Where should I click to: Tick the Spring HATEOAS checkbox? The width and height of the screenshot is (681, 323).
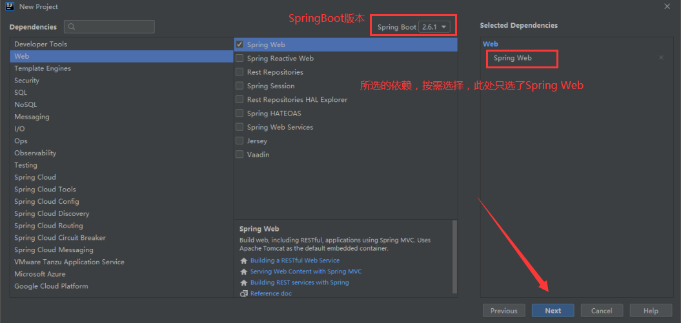239,113
